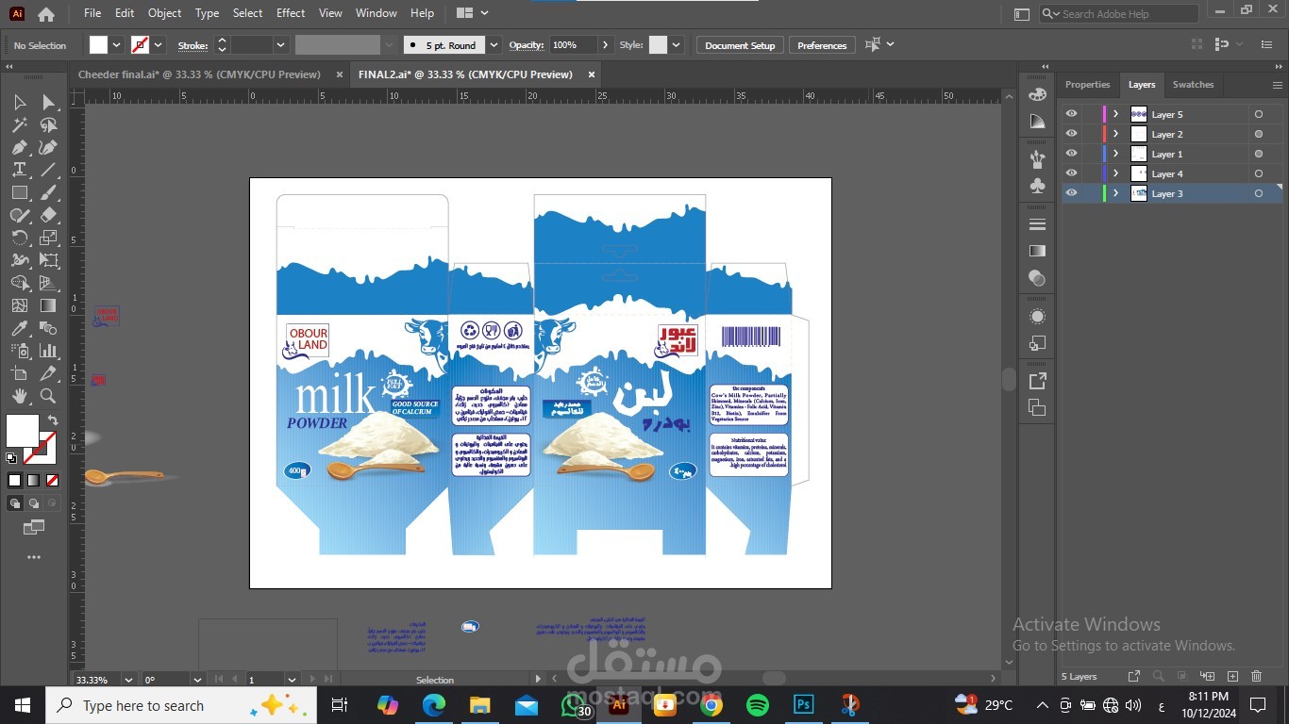Click the Preferences button
This screenshot has height=724, width=1289.
point(822,45)
